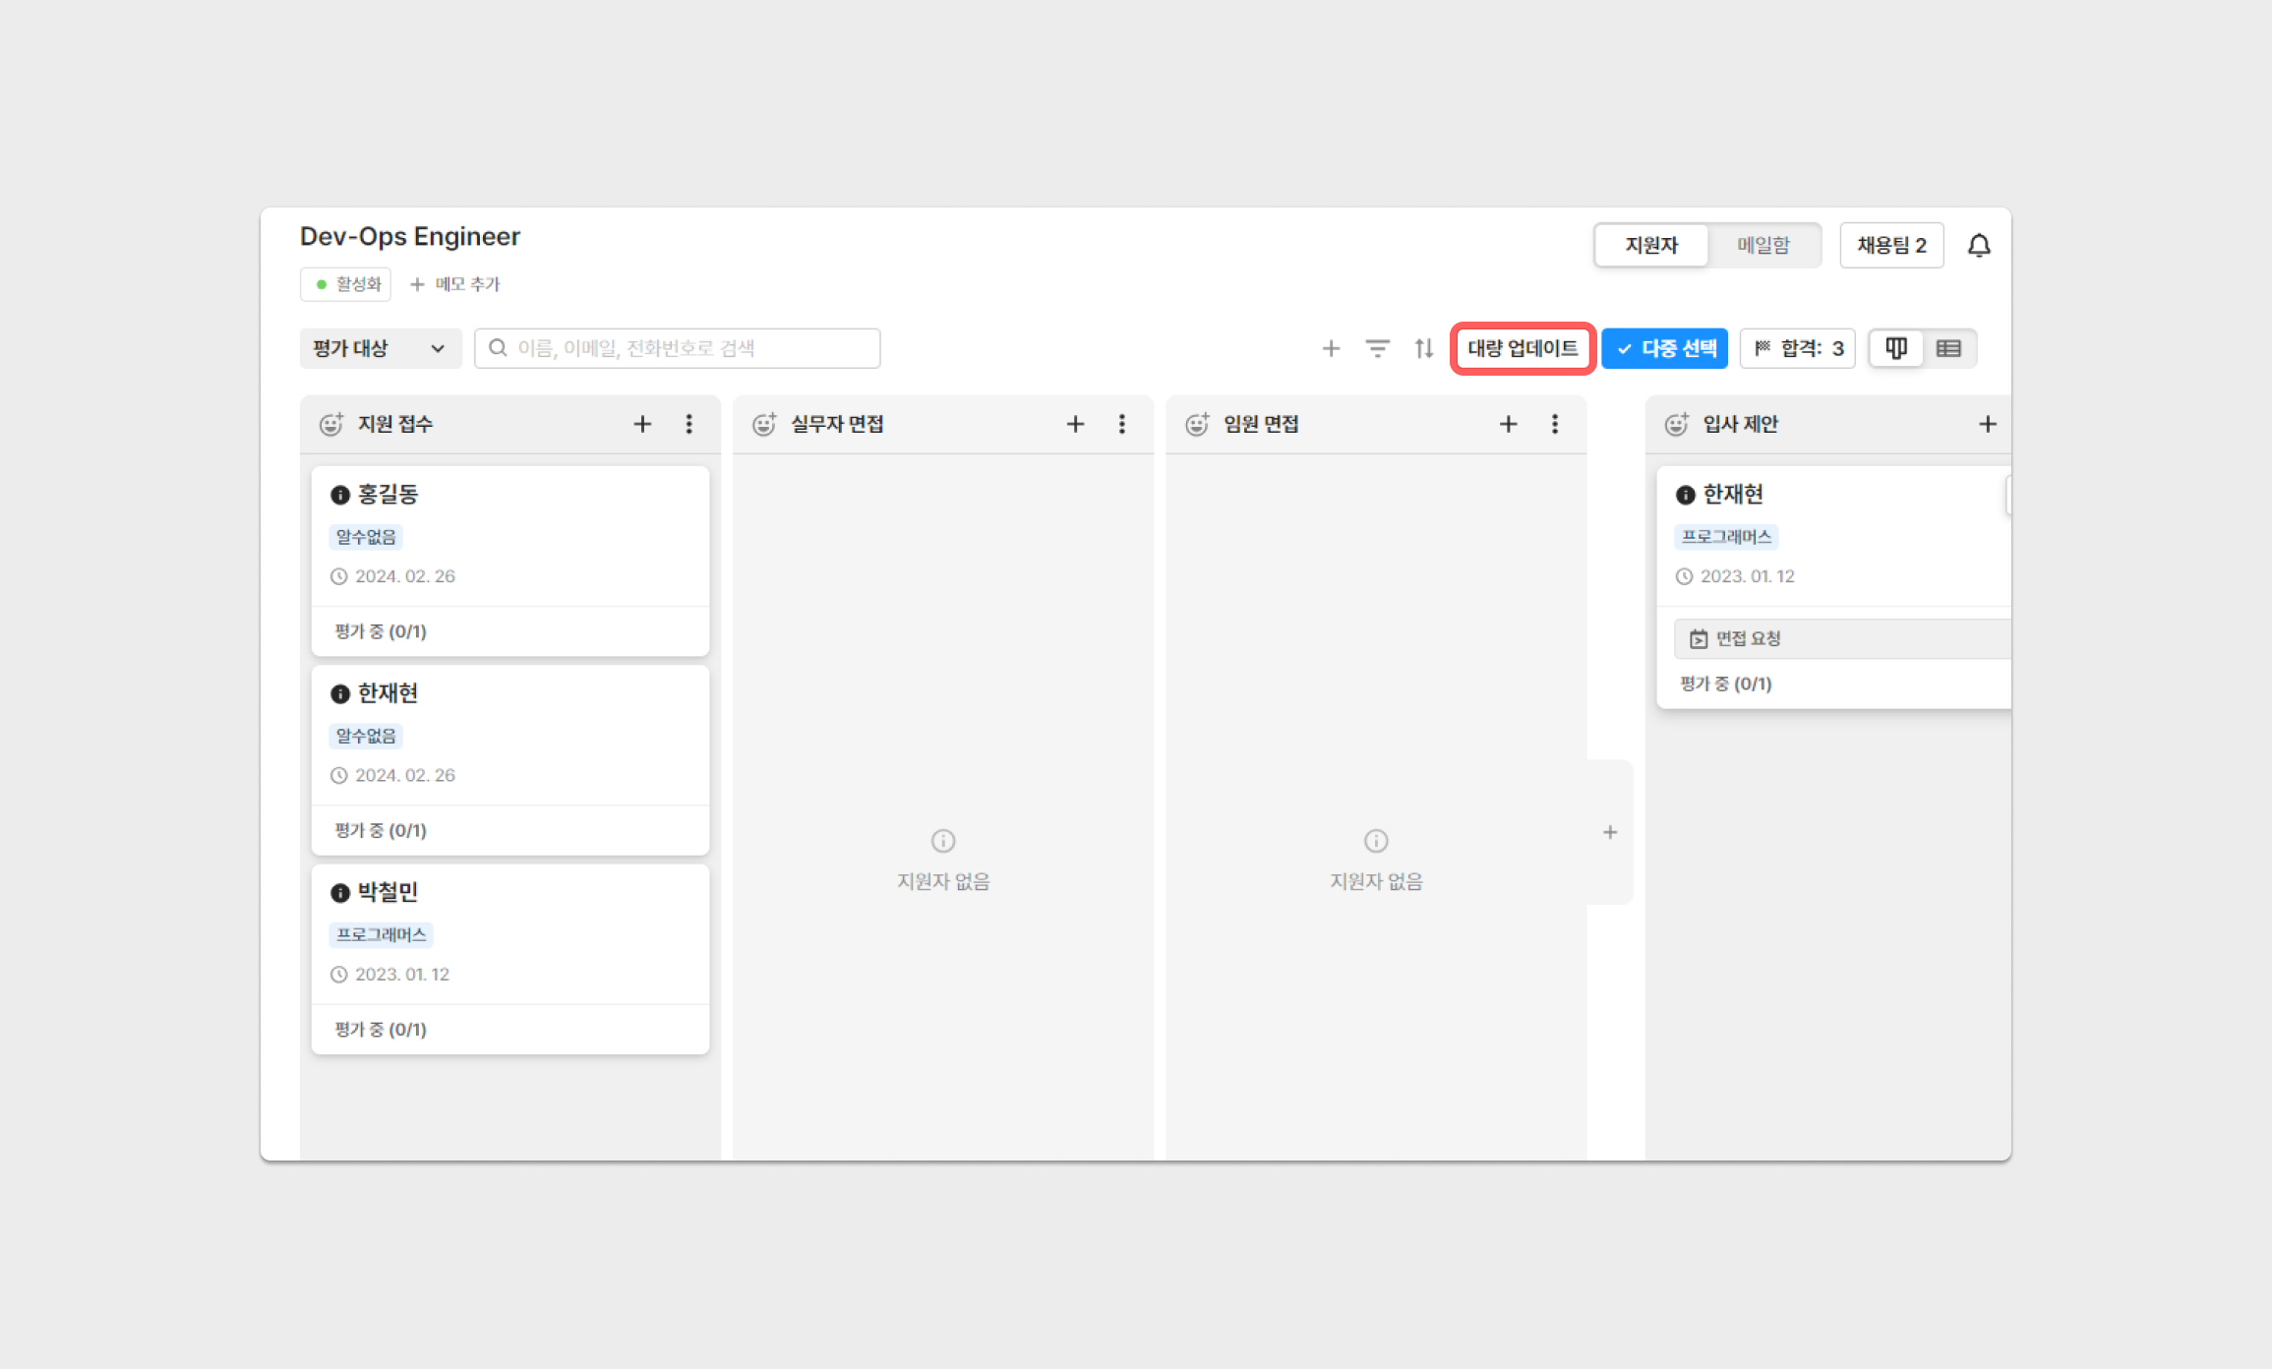Open three-dot menu of 임원 면접 column
This screenshot has width=2272, height=1369.
pyautogui.click(x=1554, y=424)
